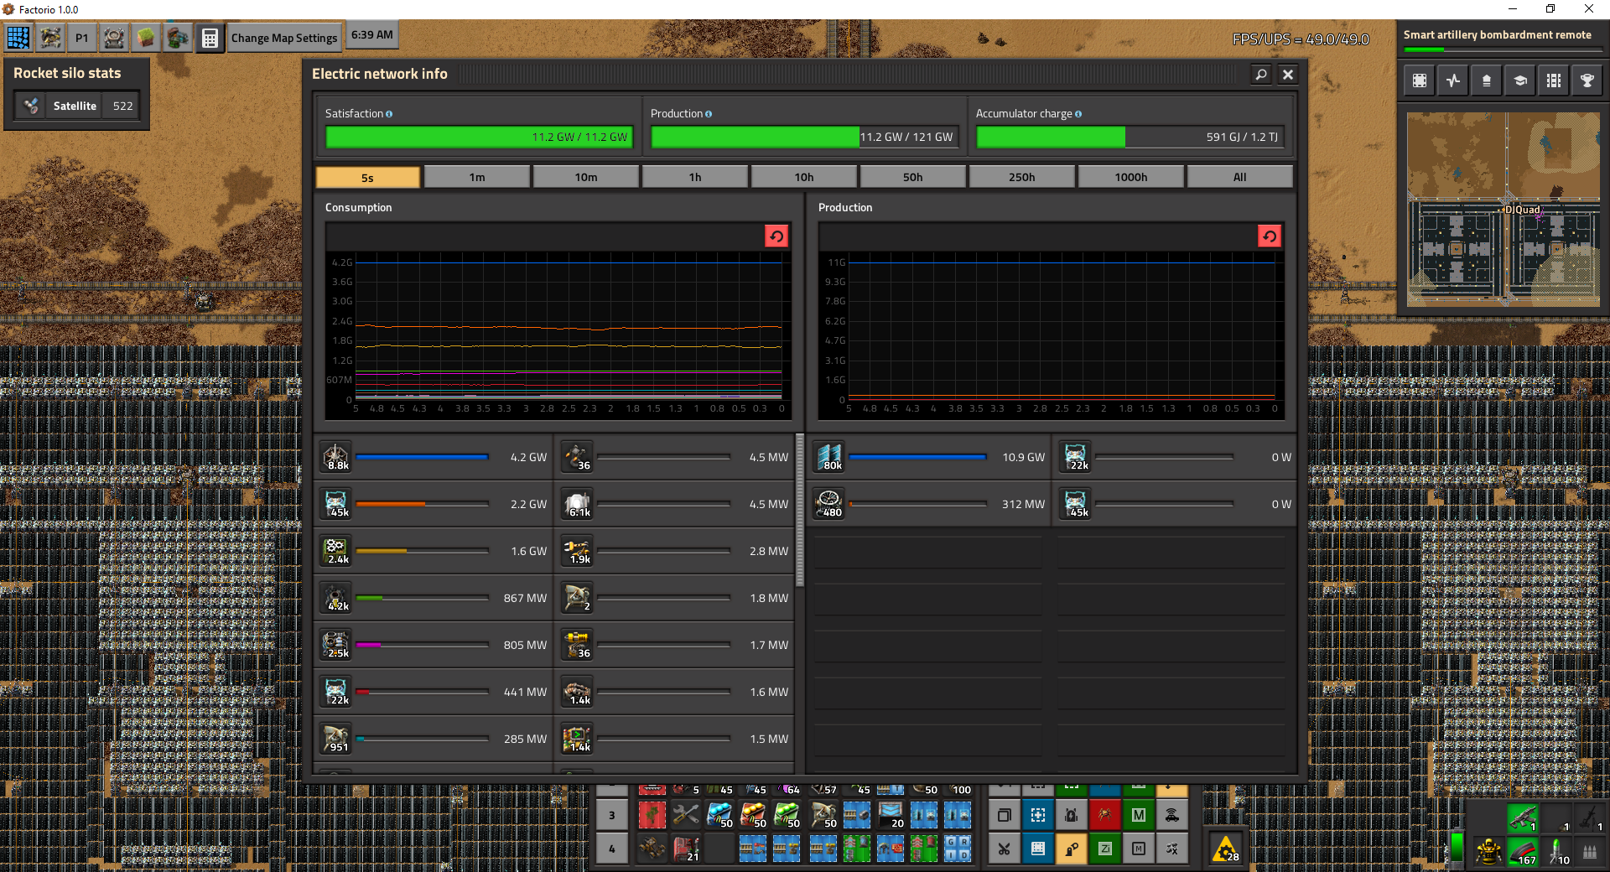Screen dimensions: 1610x872
Task: Select the submachine gun weapon slot
Action: tap(1523, 817)
